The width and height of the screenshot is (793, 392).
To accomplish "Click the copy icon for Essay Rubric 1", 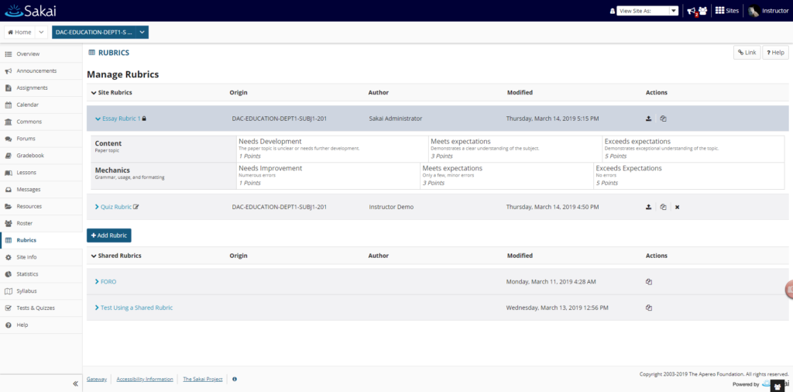I will [x=663, y=119].
